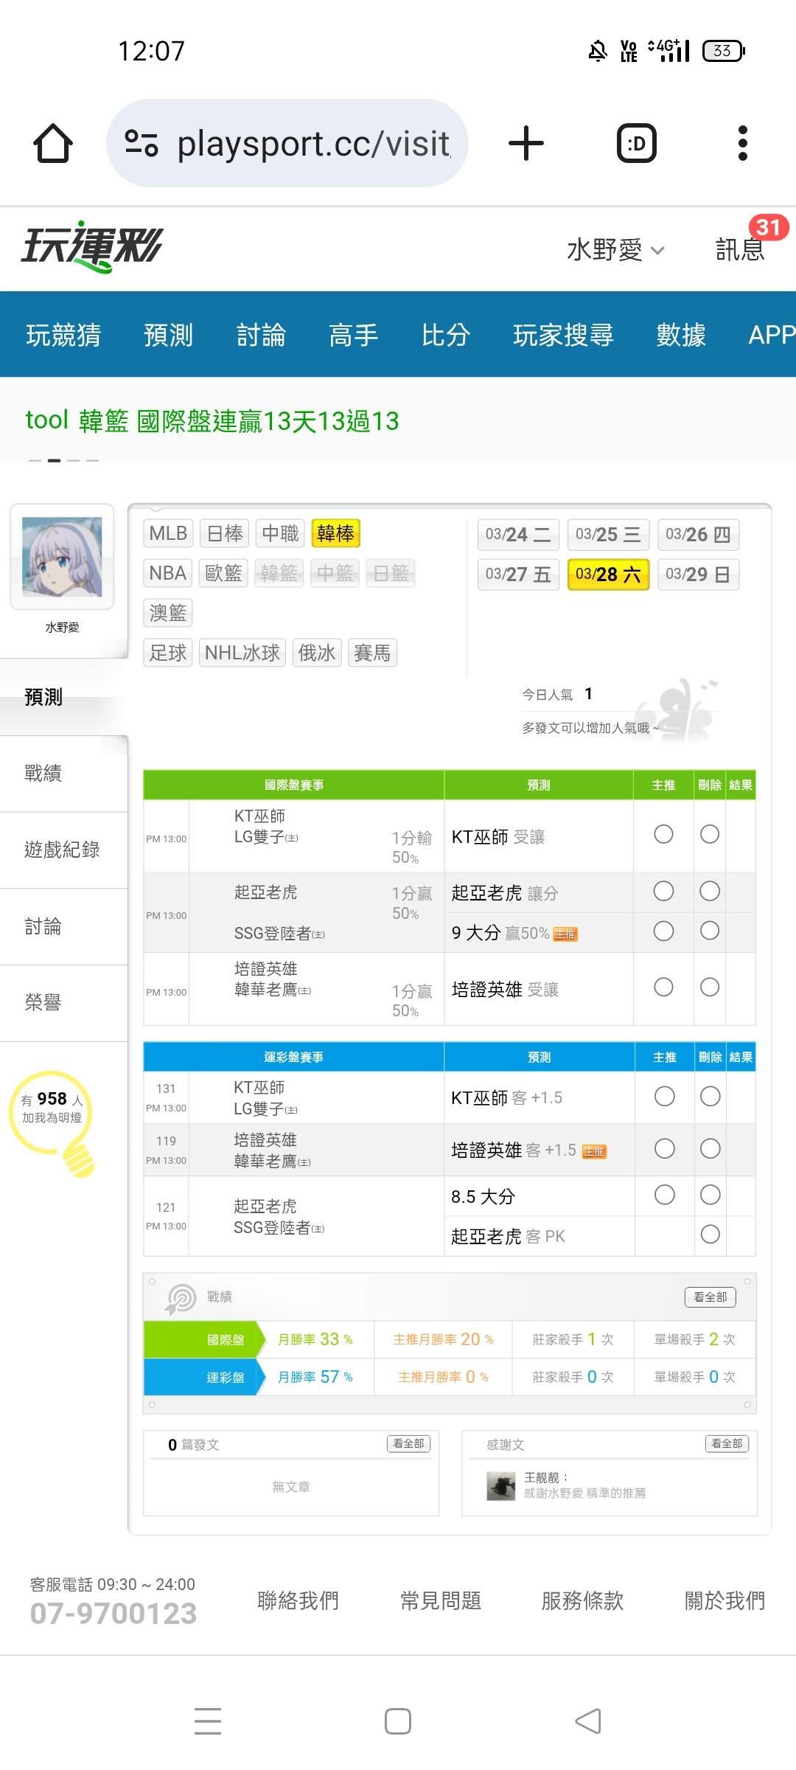
Task: Open browser three-dot overflow menu
Action: coord(742,143)
